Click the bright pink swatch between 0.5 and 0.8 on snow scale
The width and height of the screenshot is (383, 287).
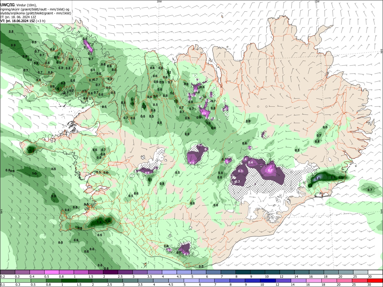[52, 272]
